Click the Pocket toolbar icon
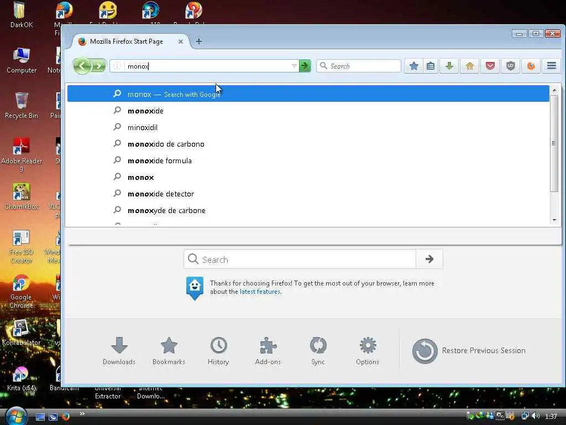The width and height of the screenshot is (566, 425). [x=490, y=66]
